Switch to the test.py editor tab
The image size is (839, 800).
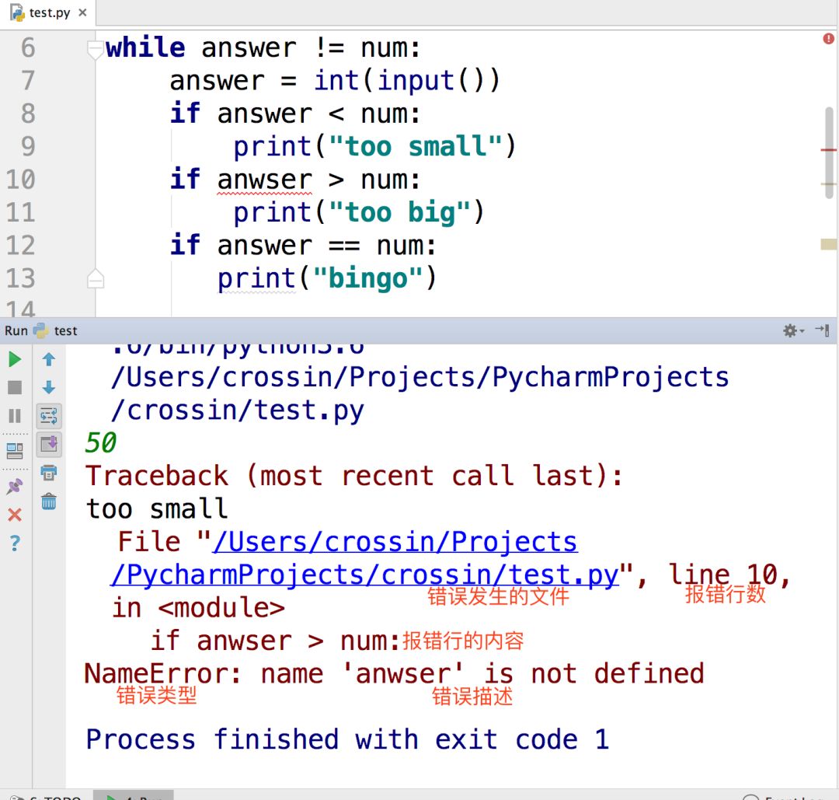click(49, 13)
